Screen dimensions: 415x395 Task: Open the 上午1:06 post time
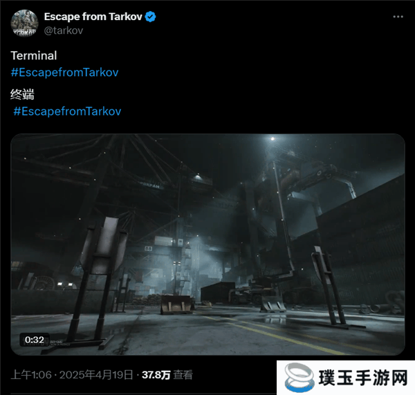click(31, 375)
